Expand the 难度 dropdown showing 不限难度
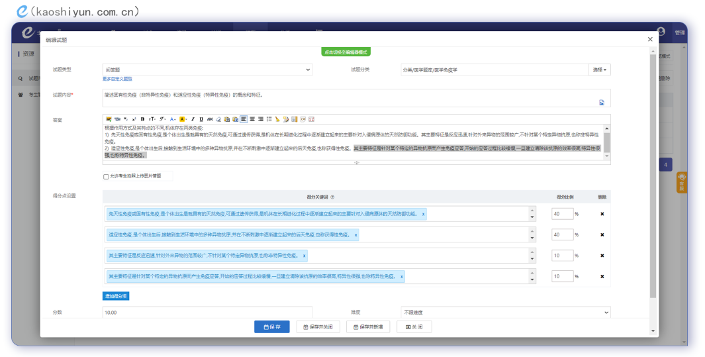705x357 pixels. tap(505, 312)
